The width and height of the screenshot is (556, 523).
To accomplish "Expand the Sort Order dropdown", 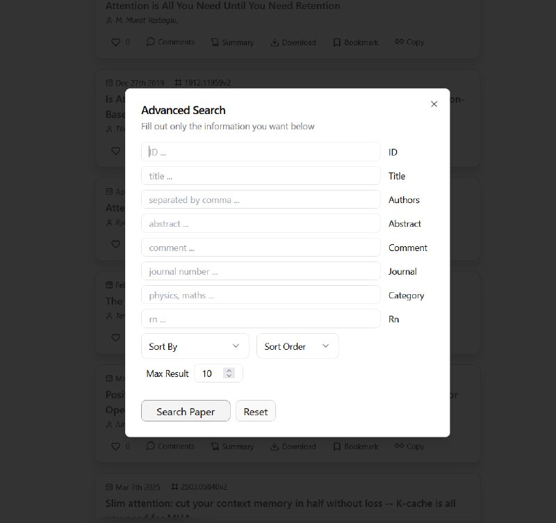I will point(297,346).
